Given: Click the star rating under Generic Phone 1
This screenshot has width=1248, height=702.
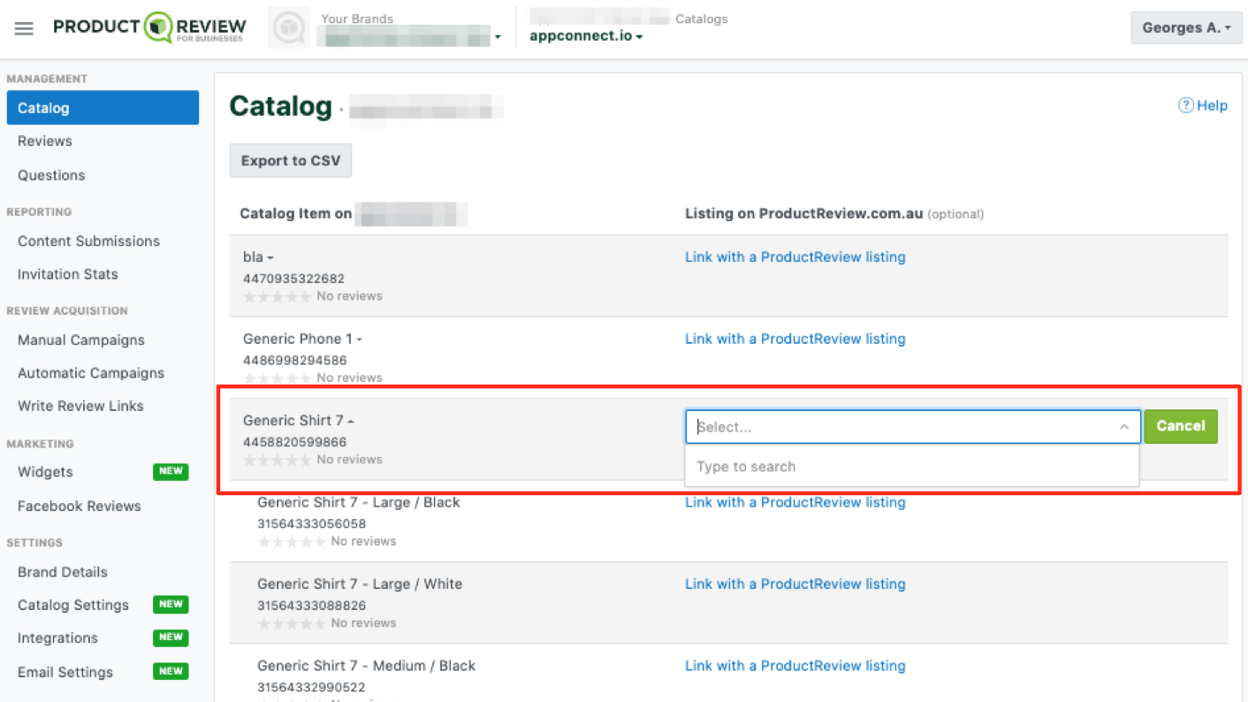Looking at the screenshot, I should click(x=278, y=378).
